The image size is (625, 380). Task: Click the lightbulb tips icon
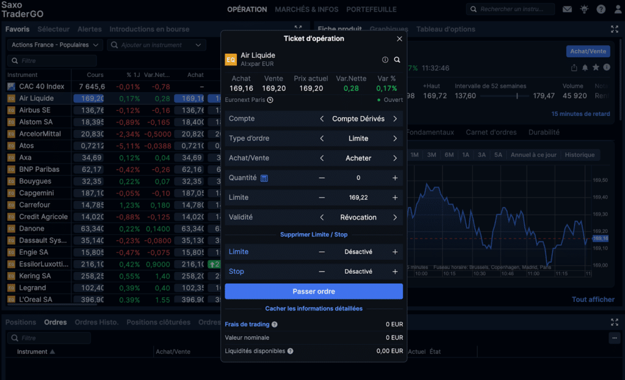[584, 9]
